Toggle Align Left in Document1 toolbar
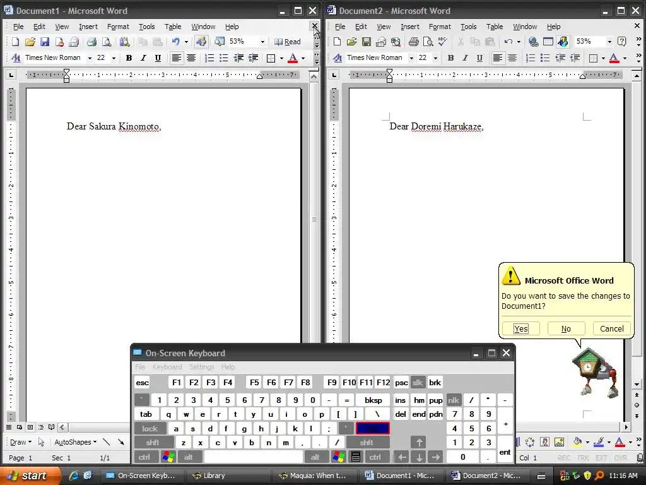The width and height of the screenshot is (646, 485). tap(177, 57)
